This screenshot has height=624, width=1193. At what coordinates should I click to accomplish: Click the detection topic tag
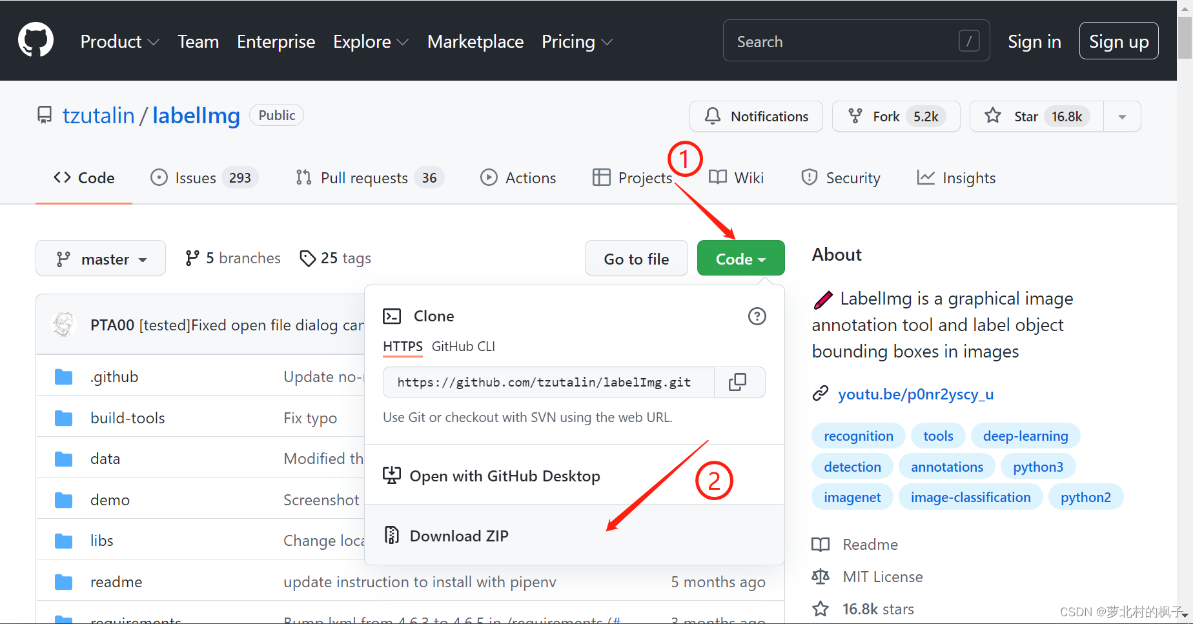pyautogui.click(x=852, y=467)
